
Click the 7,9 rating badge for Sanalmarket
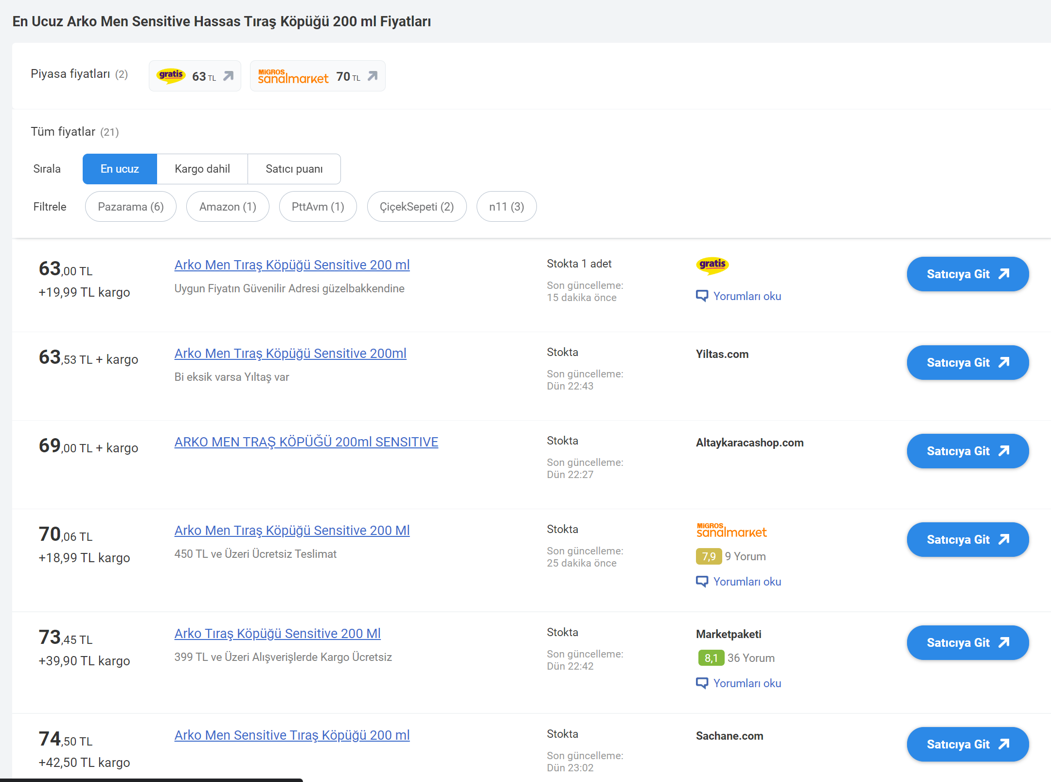tap(709, 556)
